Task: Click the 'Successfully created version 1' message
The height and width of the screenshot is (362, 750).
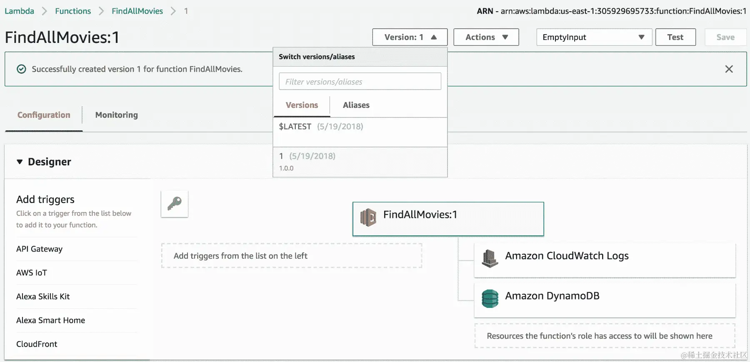Action: tap(137, 69)
